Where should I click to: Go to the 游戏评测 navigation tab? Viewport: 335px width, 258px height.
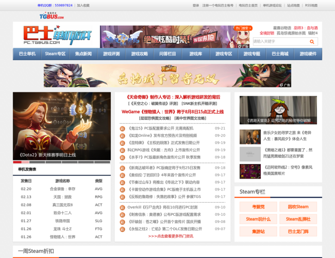tap(111, 54)
